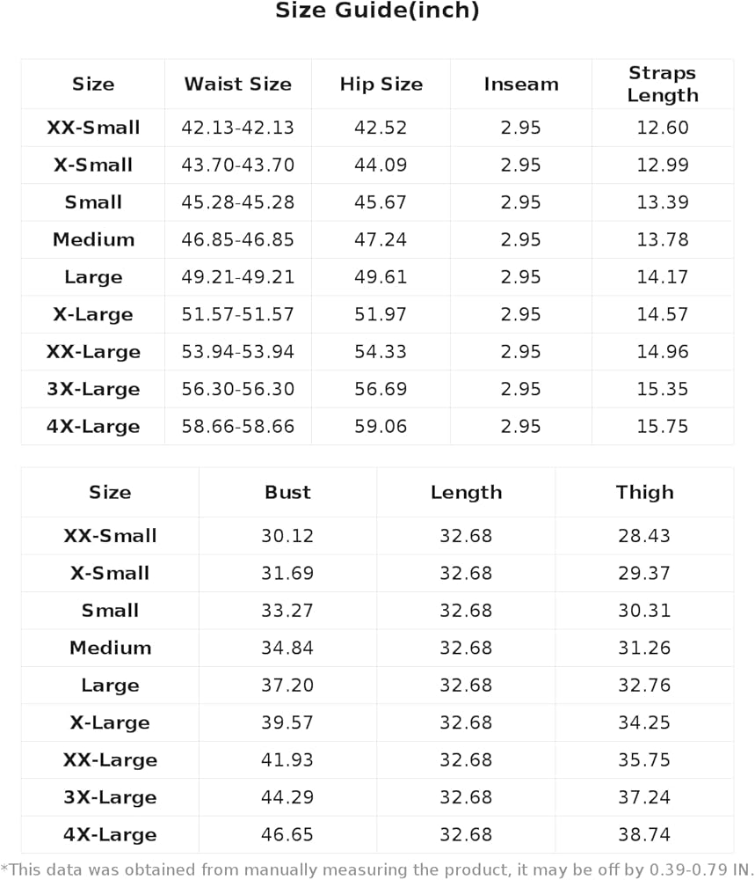This screenshot has width=755, height=880.
Task: Select bust value 37.20
Action: tap(287, 685)
